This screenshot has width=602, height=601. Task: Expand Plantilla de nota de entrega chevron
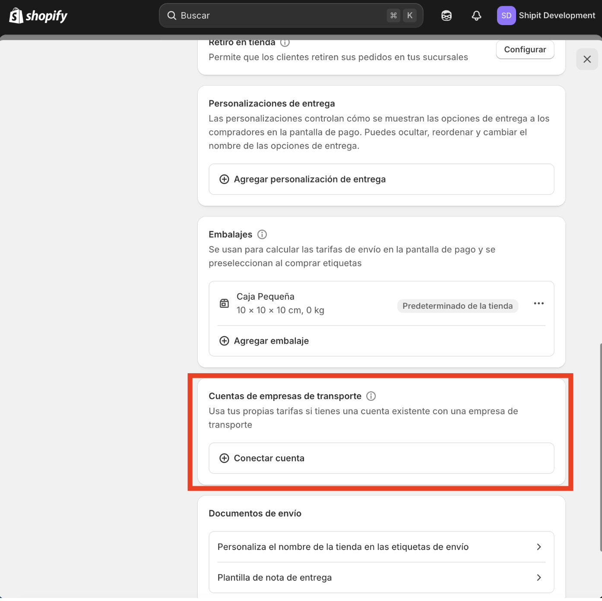click(539, 578)
